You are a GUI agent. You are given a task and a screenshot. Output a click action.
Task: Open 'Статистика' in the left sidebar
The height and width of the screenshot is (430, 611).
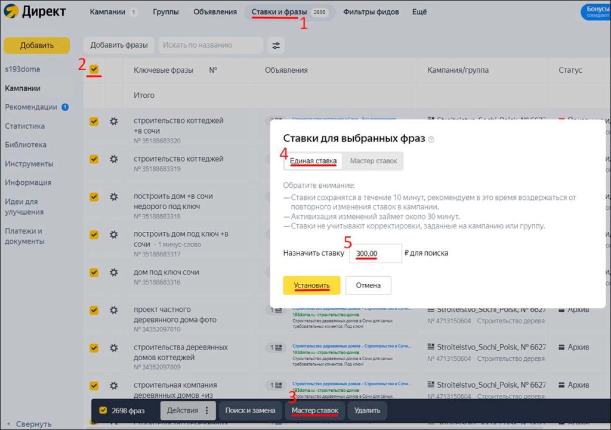pos(24,126)
